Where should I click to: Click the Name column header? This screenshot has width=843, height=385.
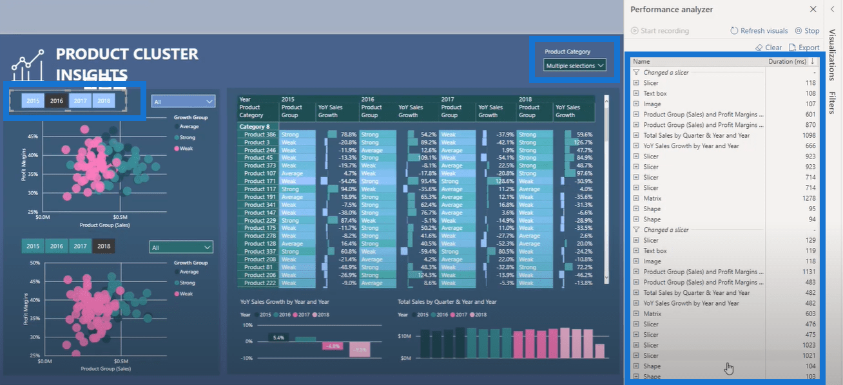(641, 62)
